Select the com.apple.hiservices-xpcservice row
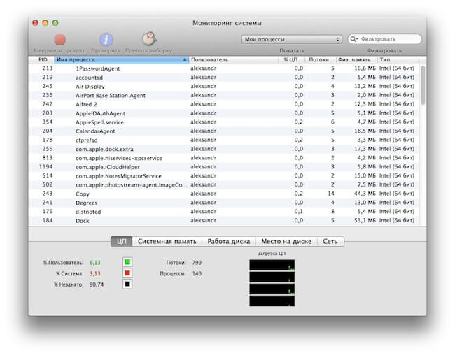 pos(224,158)
